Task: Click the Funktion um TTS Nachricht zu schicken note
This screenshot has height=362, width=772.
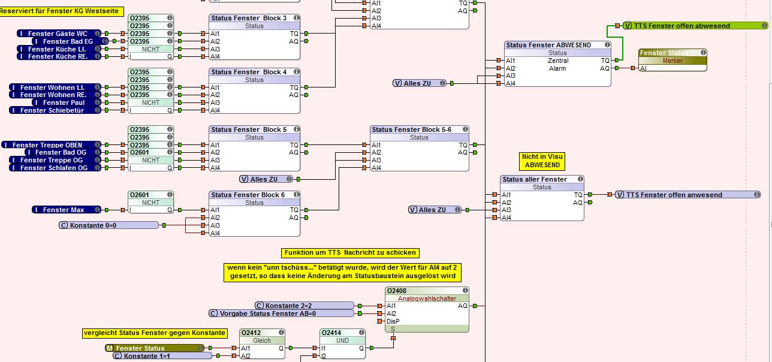Action: (x=351, y=253)
